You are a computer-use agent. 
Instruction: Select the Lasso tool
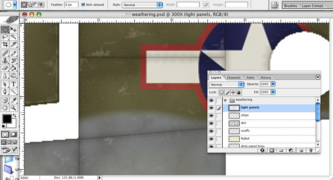tap(5, 37)
